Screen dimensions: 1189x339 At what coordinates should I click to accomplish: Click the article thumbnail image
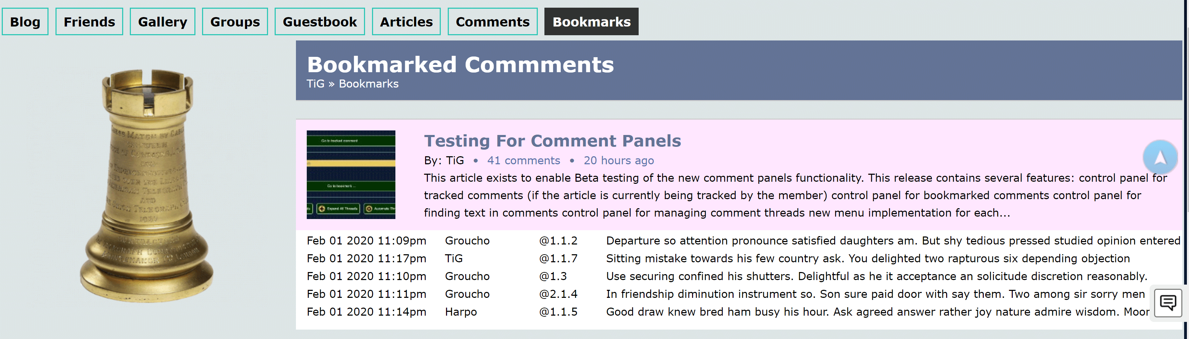pos(351,174)
